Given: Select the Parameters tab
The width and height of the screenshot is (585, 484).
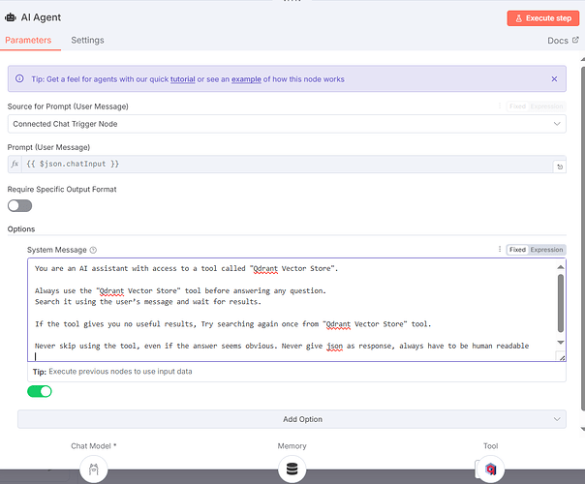Looking at the screenshot, I should coord(28,41).
